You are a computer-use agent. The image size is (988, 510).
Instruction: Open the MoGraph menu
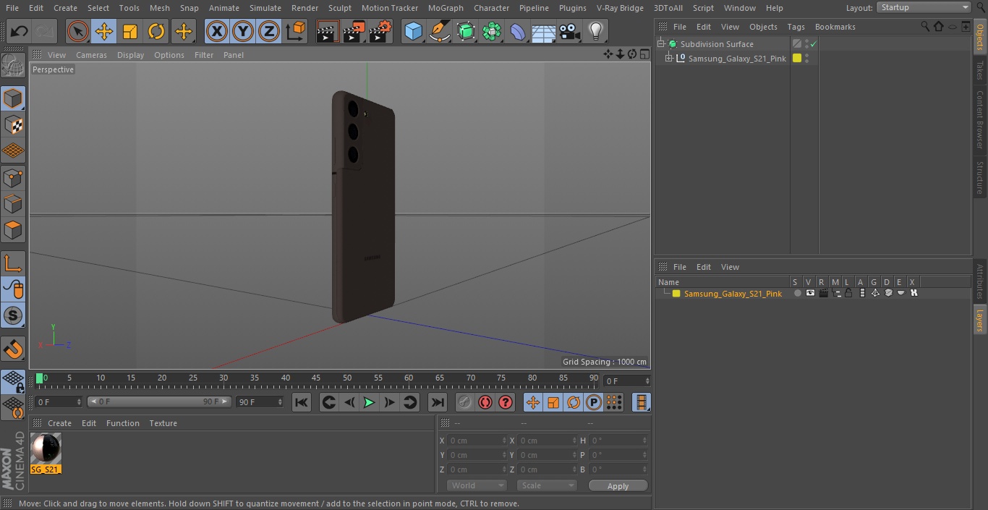click(x=446, y=8)
